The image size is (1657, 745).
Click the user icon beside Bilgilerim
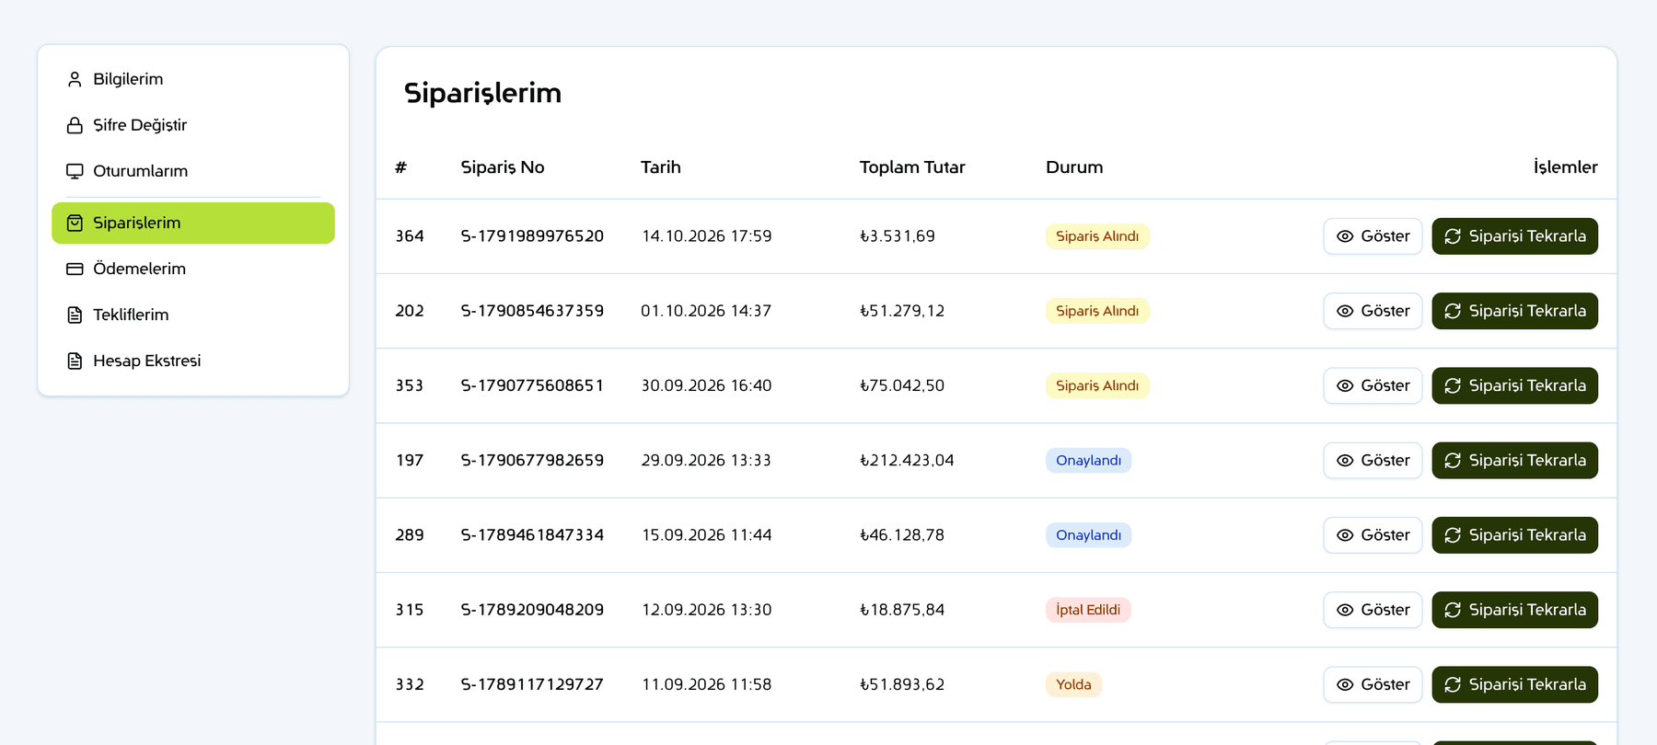tap(75, 79)
